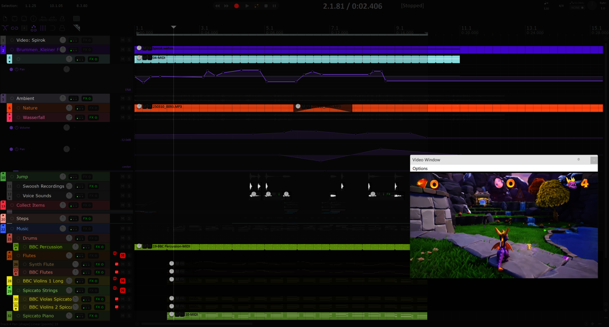Click the ruler-shaped toolbar icon
Viewport: 609px width, 327px height.
coord(77,28)
